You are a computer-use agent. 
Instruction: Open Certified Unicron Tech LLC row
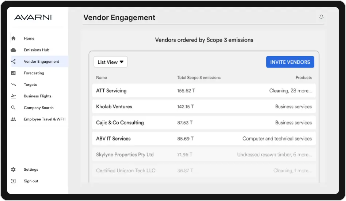[x=204, y=171]
